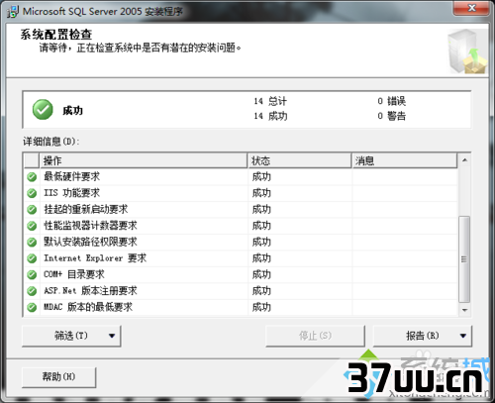Open the 筛选(T) dropdown arrow
The image size is (495, 403).
point(112,336)
